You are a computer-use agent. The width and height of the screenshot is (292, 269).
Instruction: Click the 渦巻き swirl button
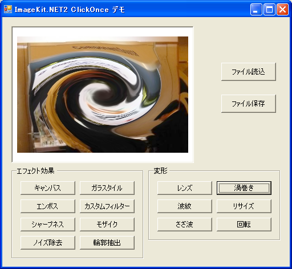[x=244, y=188]
